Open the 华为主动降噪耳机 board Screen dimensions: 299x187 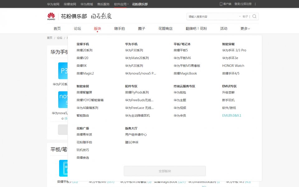tap(137, 115)
